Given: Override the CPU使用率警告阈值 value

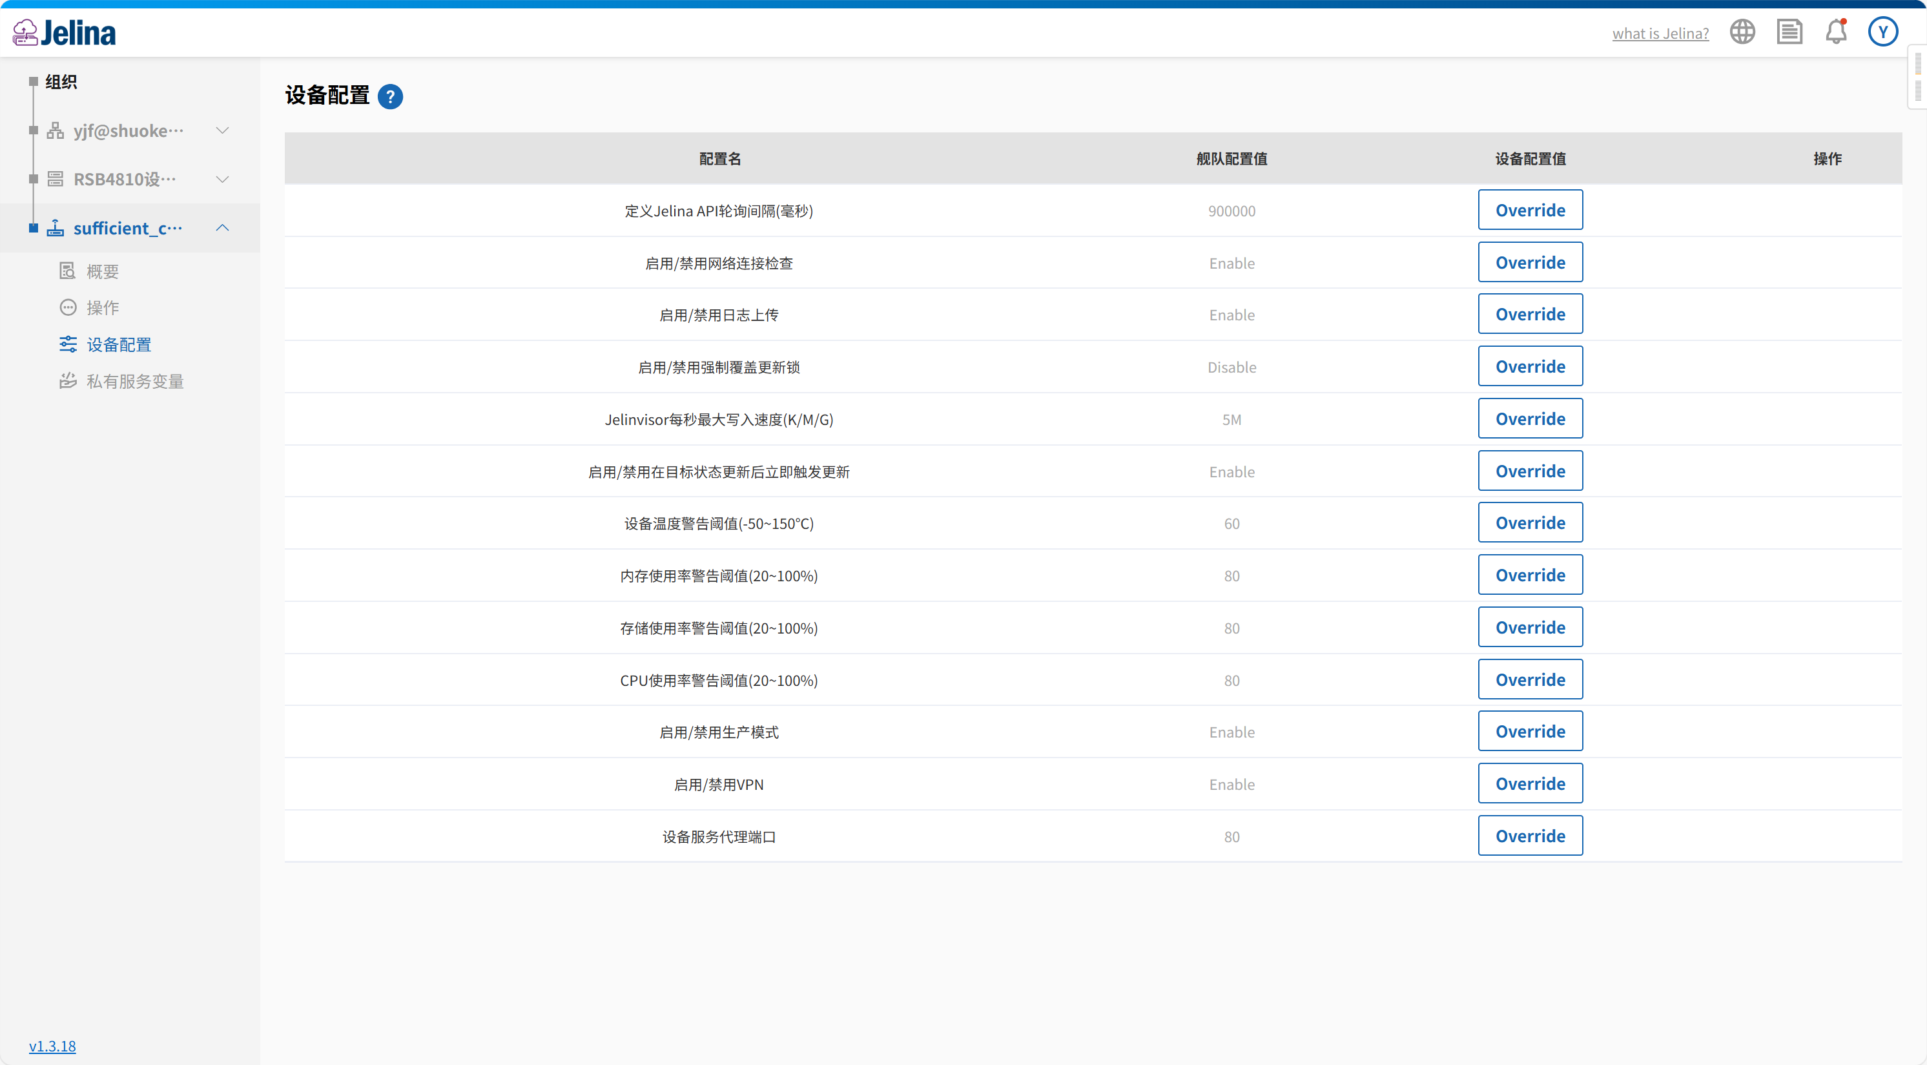Looking at the screenshot, I should click(x=1530, y=680).
